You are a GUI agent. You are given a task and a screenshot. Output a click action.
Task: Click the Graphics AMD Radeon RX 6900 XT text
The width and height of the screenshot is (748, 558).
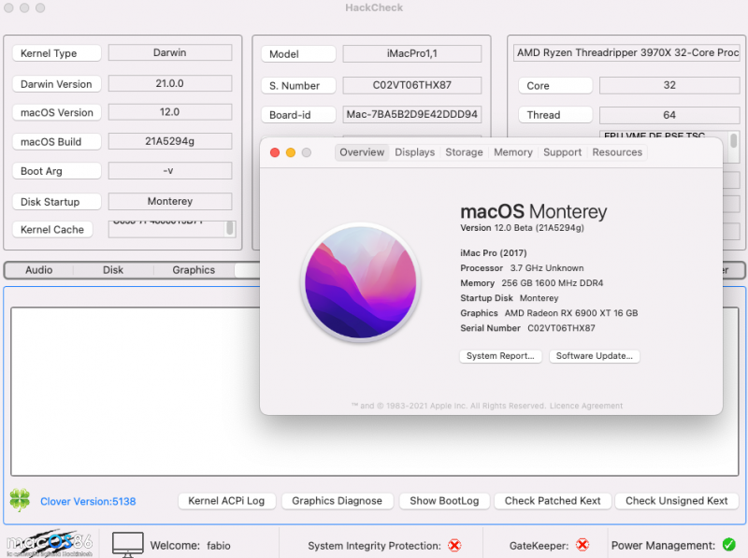click(x=549, y=313)
